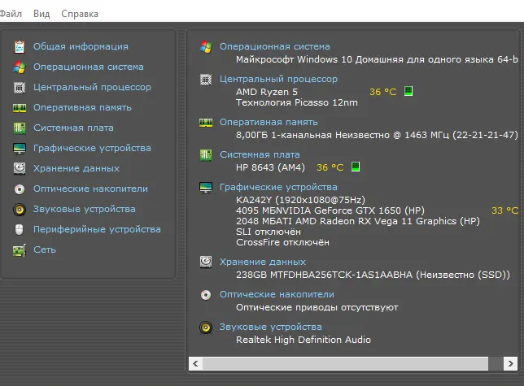Click the SLI отключён line

click(268, 232)
